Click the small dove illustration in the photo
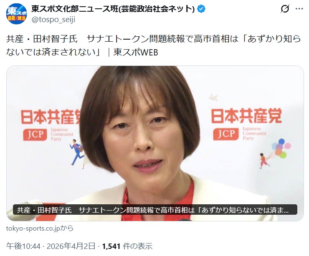 click(x=213, y=97)
